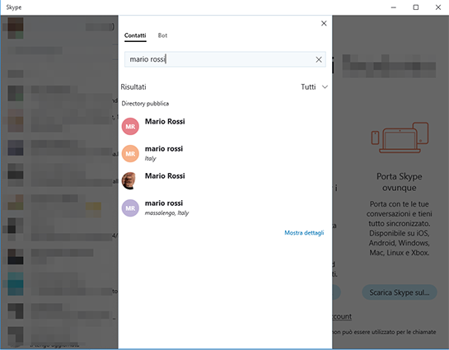The height and width of the screenshot is (350, 449).
Task: Click the 'mario rossi' search field
Action: (x=225, y=59)
